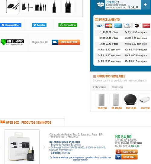Expand the OPENBOX plus icon
The image size is (151, 164).
(x=145, y=5)
